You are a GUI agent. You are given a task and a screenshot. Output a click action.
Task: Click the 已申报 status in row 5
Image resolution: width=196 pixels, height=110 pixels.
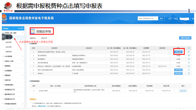(x=178, y=66)
